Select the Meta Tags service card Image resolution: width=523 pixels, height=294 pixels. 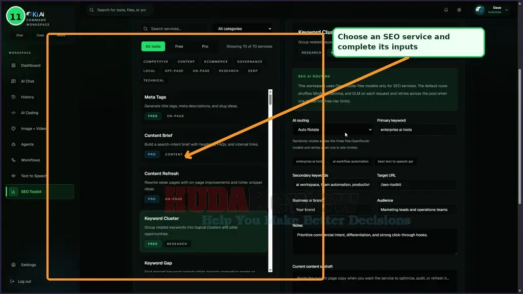pyautogui.click(x=204, y=106)
